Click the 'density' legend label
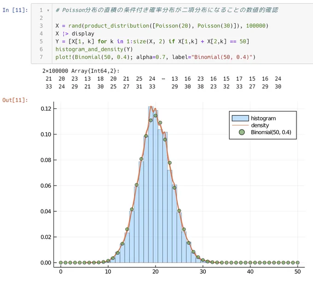The image size is (313, 282). [x=260, y=125]
